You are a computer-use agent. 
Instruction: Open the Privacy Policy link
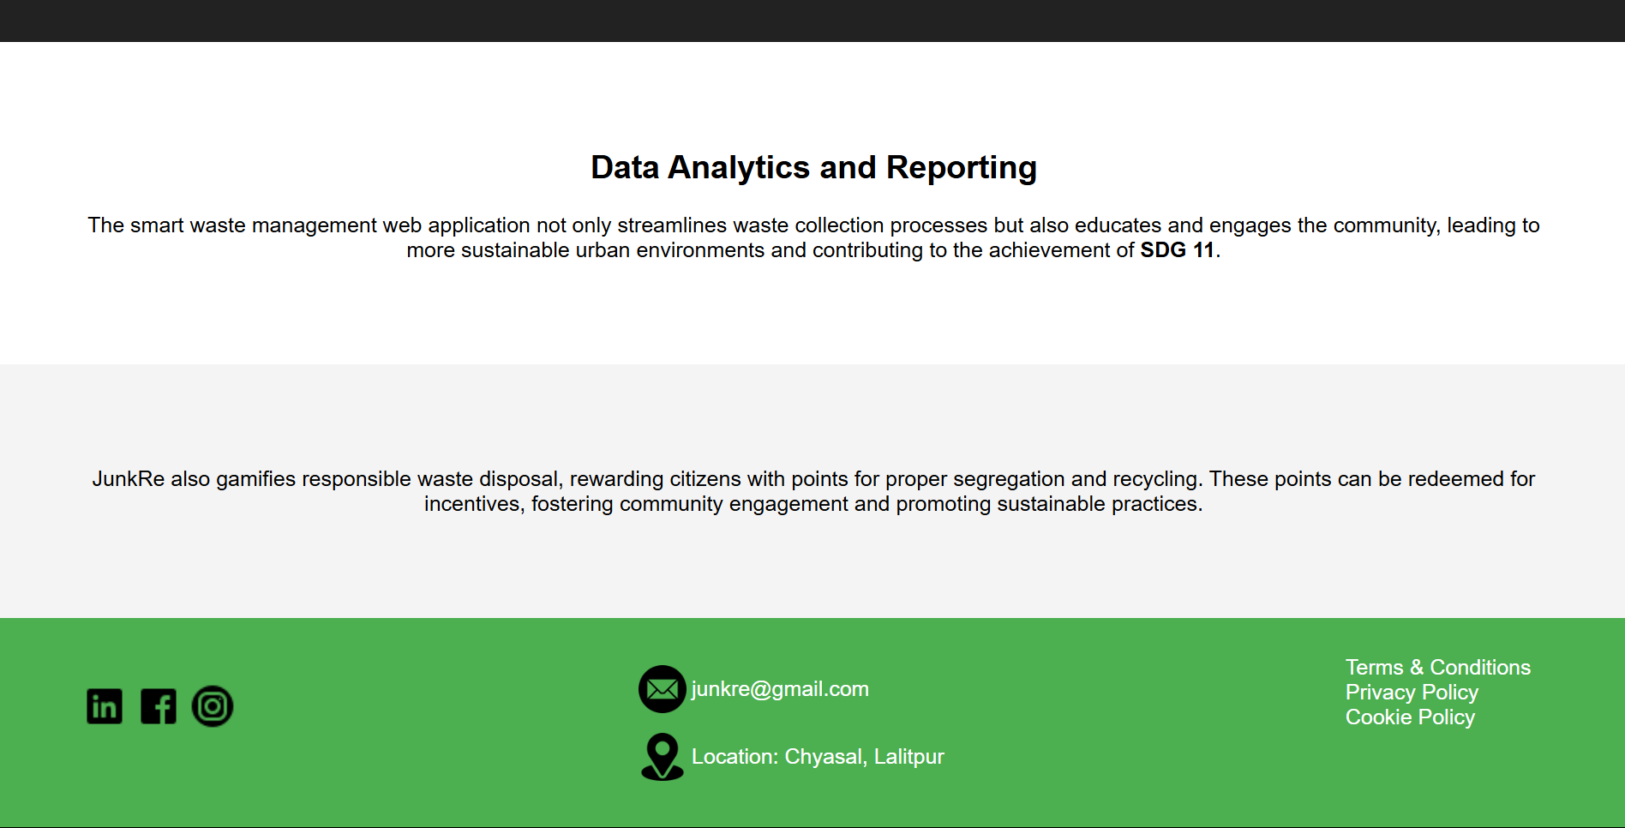coord(1412,692)
